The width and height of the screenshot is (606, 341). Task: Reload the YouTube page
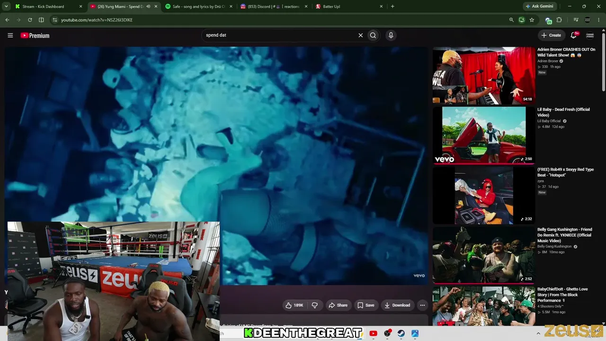point(30,20)
